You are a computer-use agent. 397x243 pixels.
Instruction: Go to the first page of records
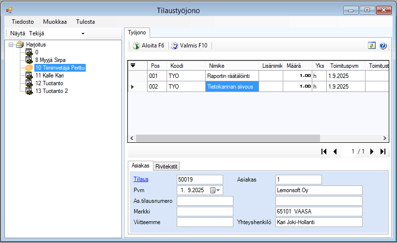324,152
